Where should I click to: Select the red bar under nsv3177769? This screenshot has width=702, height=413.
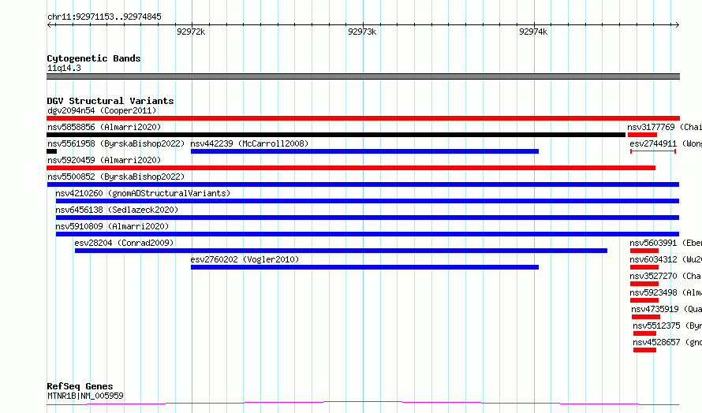click(642, 135)
